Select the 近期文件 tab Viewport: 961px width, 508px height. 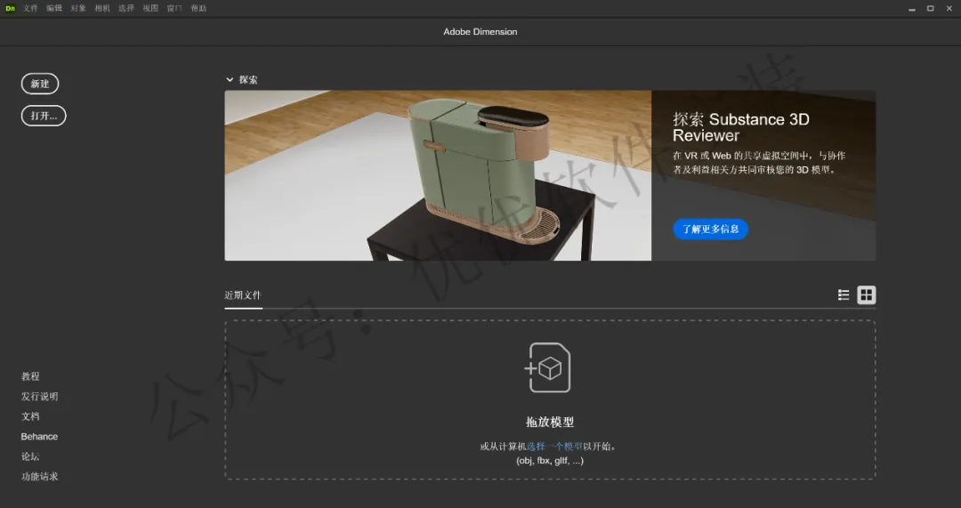(x=243, y=295)
